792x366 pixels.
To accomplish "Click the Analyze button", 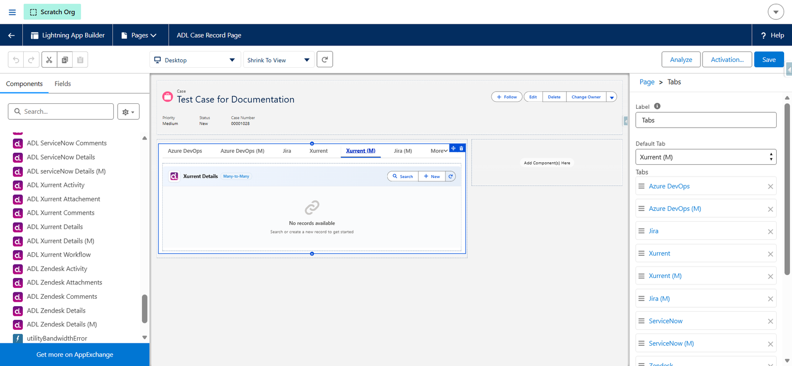I will coord(681,59).
